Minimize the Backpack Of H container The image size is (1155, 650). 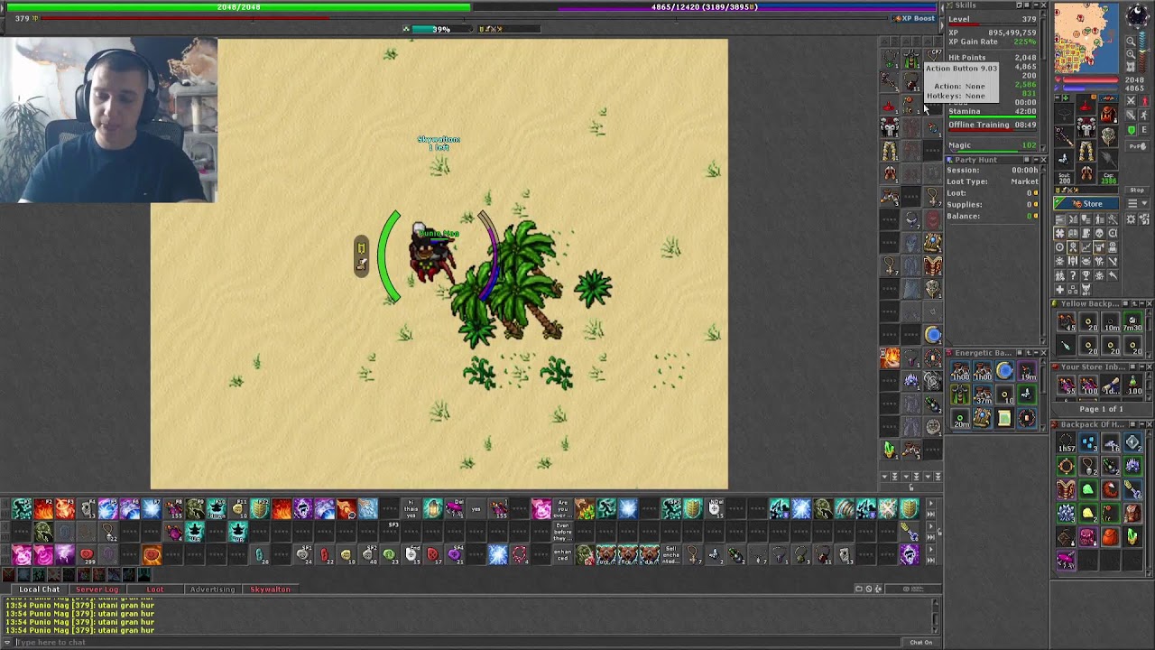[x=1141, y=424]
